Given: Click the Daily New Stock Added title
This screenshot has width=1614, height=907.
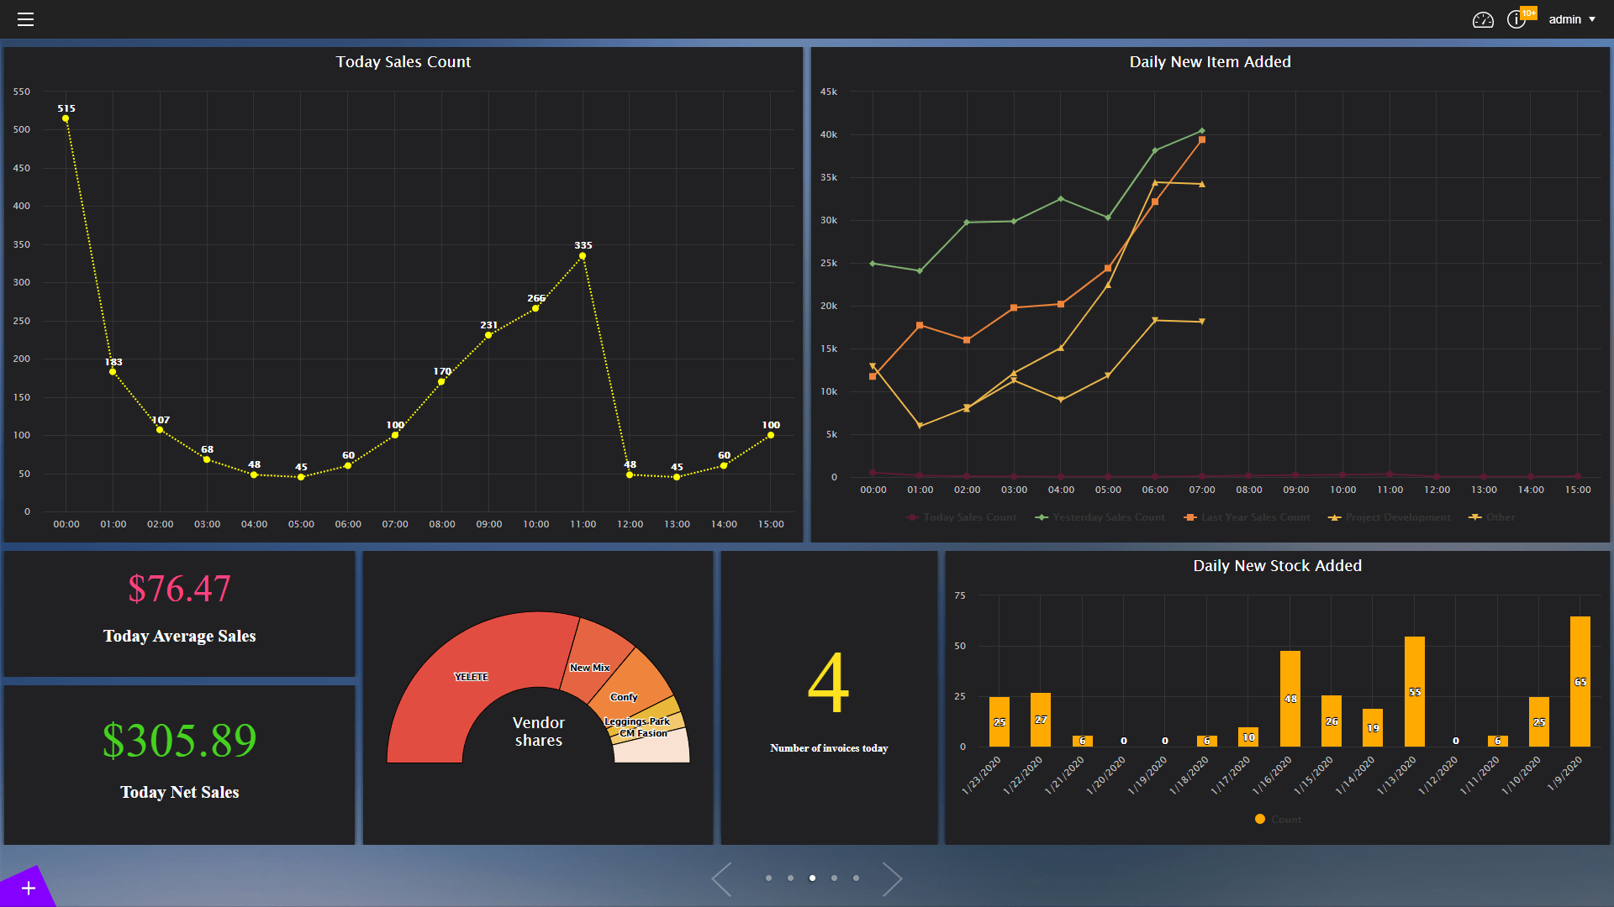Looking at the screenshot, I should 1277,566.
